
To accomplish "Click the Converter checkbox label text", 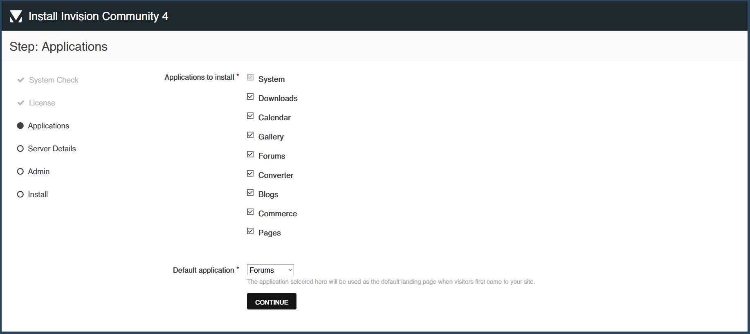I will coord(276,175).
